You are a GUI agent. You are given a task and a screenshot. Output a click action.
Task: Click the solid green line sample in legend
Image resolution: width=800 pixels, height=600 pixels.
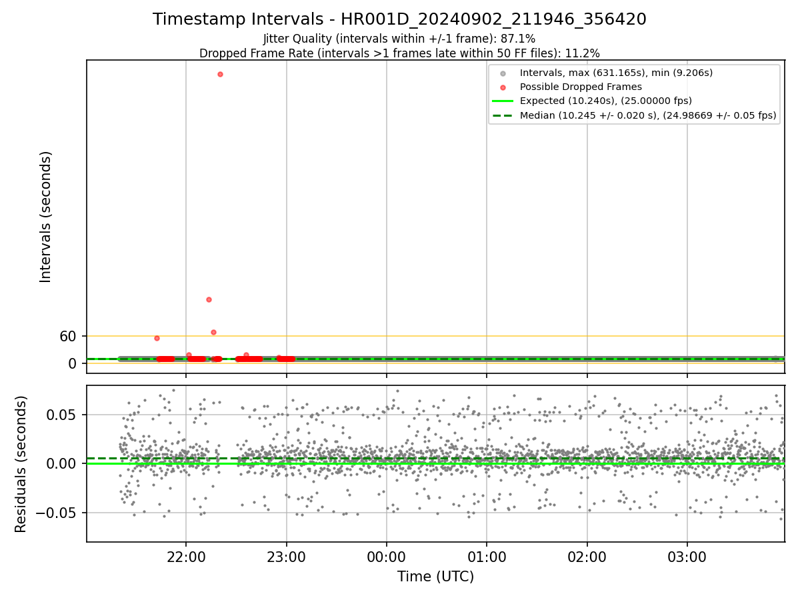click(x=503, y=101)
